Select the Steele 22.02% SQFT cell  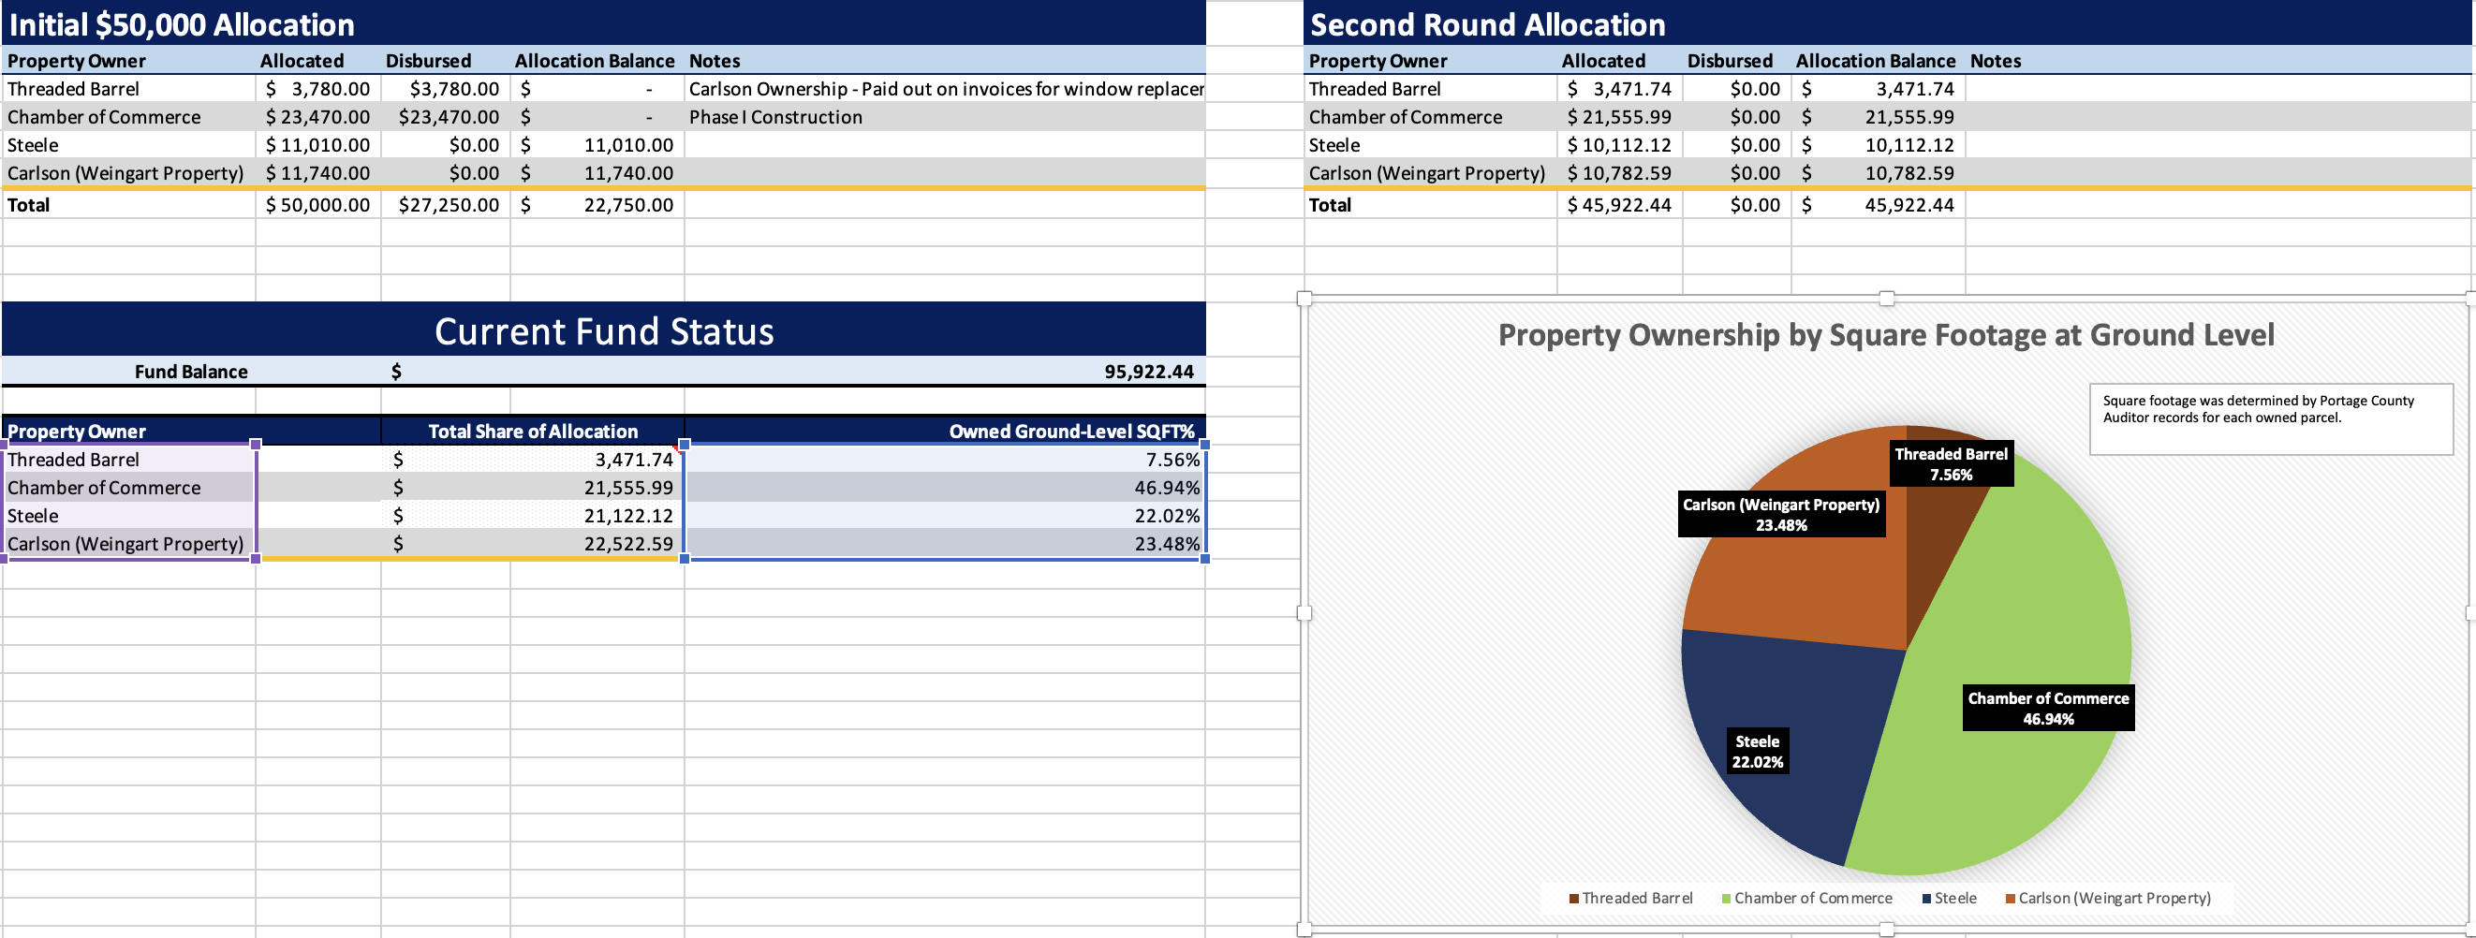[x=945, y=515]
